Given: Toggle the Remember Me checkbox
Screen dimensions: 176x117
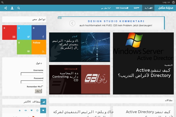Looking at the screenshot, I should (x=42, y=87).
